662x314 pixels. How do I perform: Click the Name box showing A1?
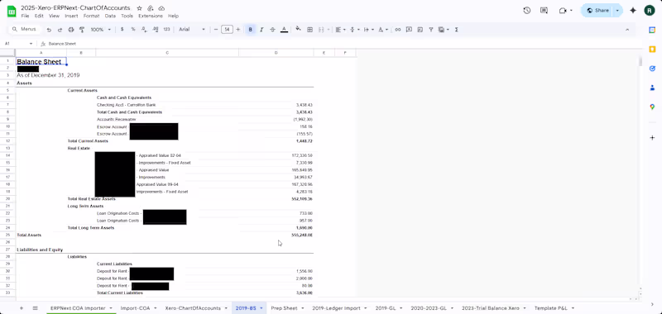click(x=18, y=44)
